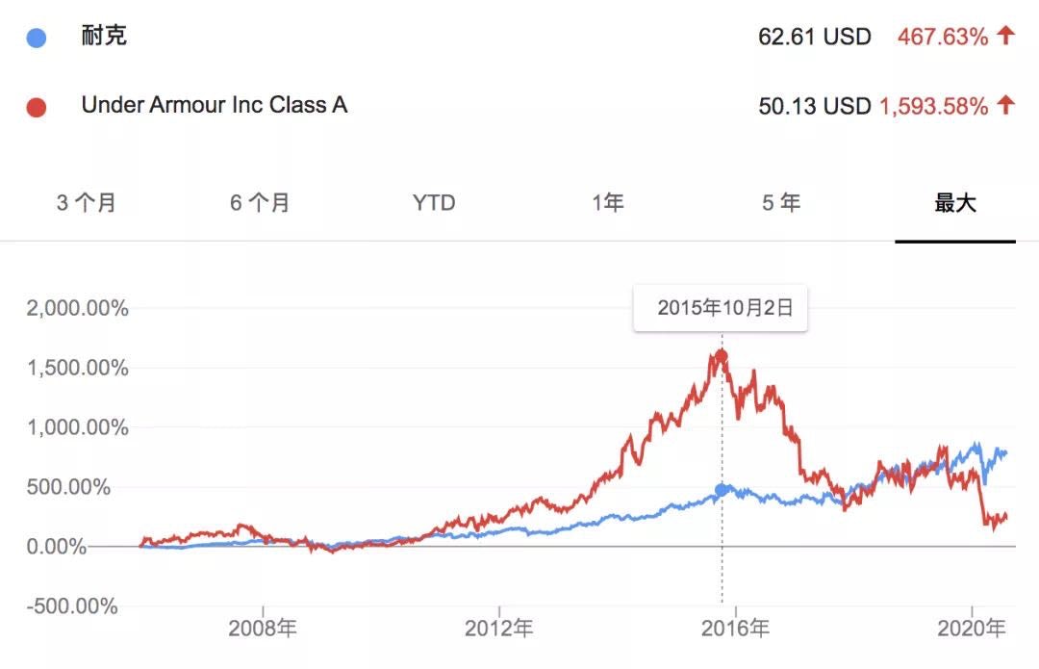Screen dimensions: 1039x669
Task: Click the 62.61 USD price
Action: tap(814, 38)
